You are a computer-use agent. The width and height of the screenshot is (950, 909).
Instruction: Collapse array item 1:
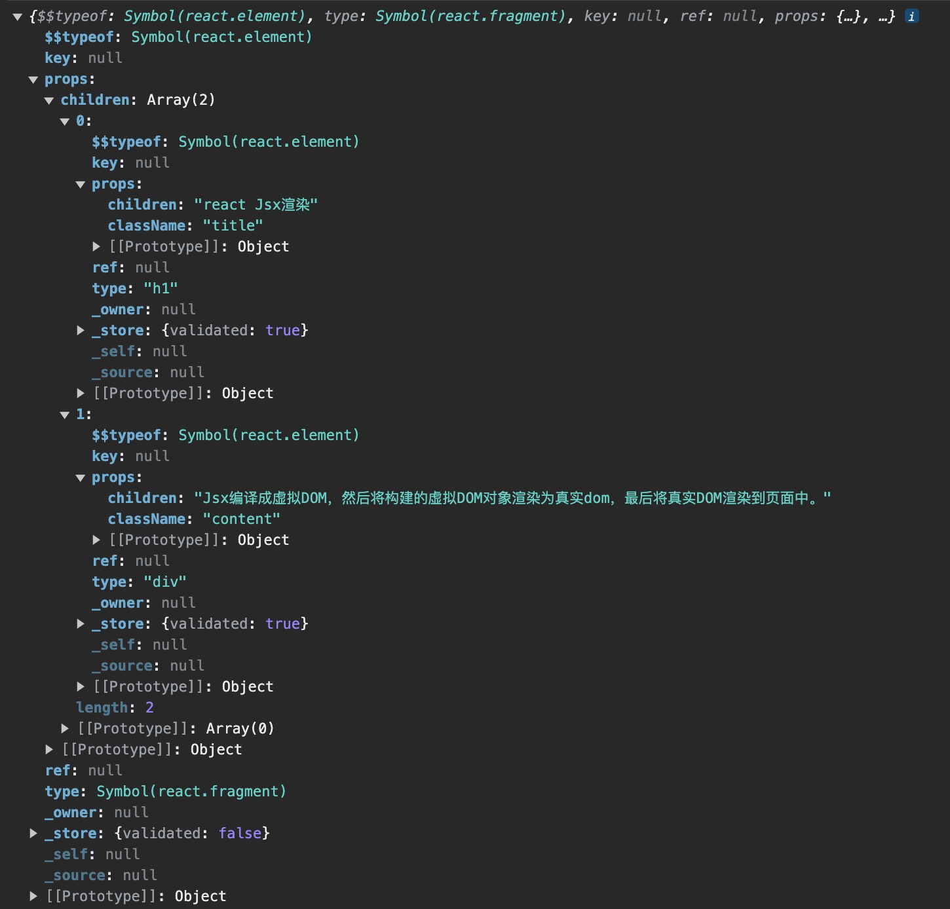pyautogui.click(x=65, y=415)
